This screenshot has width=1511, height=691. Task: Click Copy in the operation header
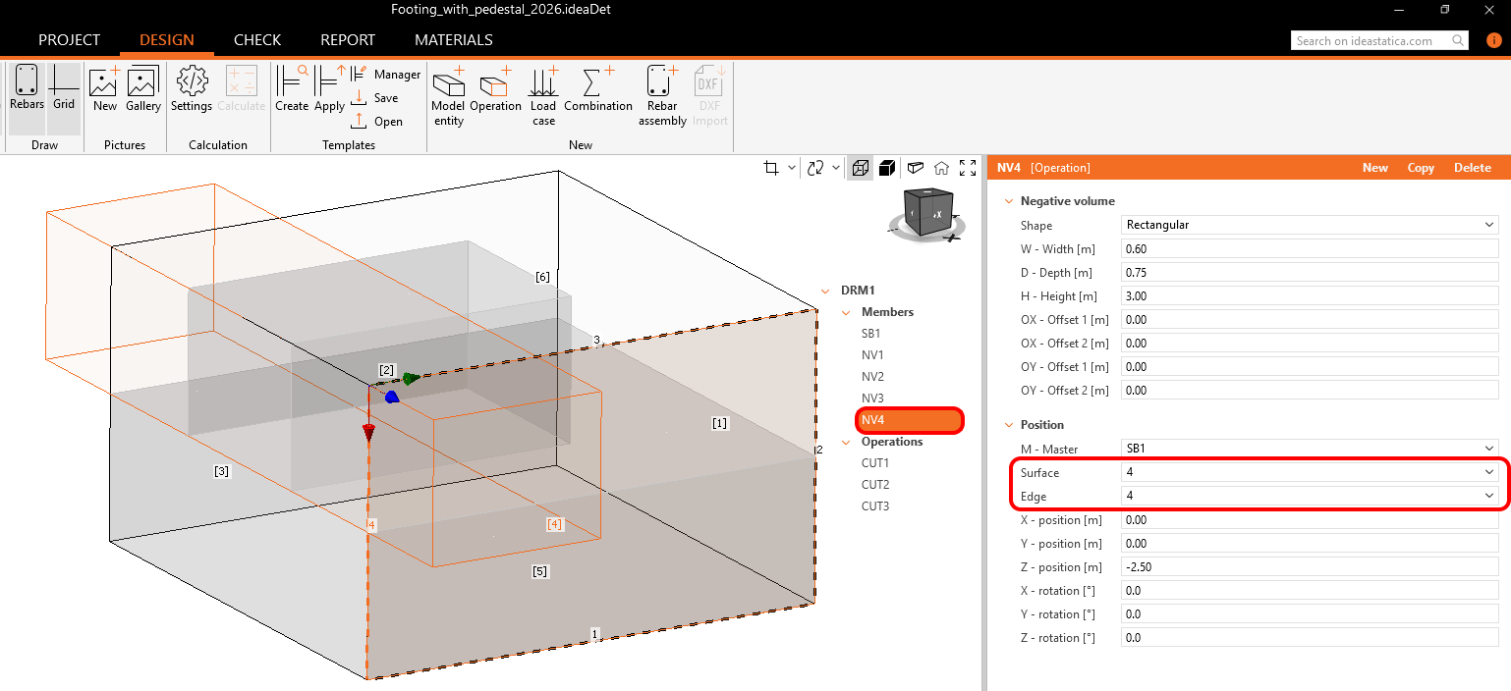click(x=1421, y=168)
